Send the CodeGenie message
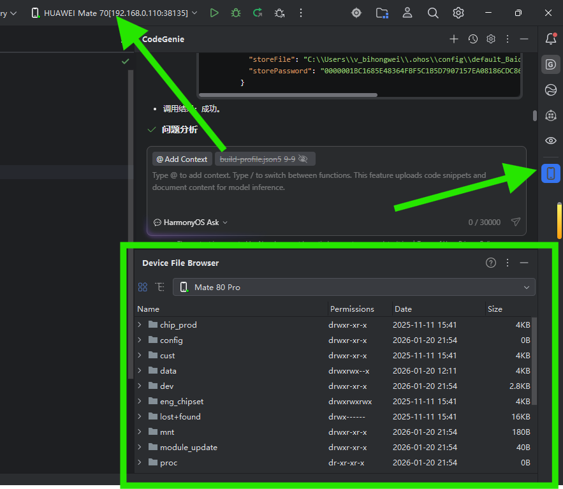 (516, 222)
